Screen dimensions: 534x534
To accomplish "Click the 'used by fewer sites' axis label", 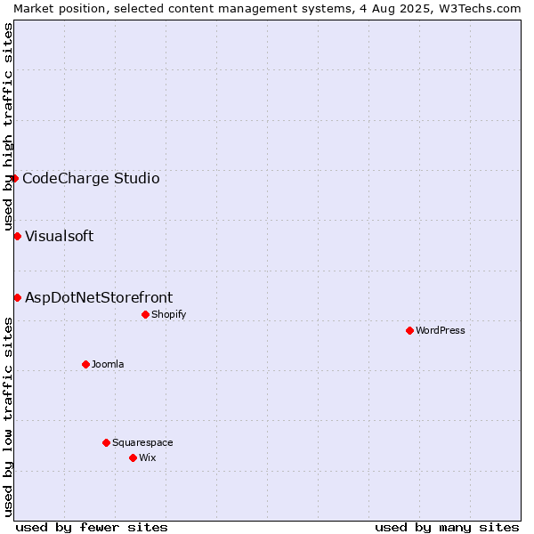I will [92, 528].
